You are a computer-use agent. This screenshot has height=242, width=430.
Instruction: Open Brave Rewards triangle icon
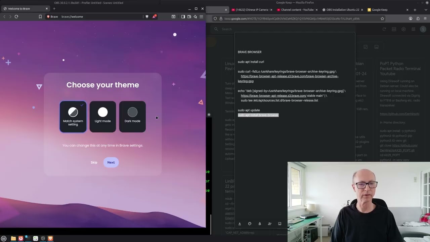154,16
